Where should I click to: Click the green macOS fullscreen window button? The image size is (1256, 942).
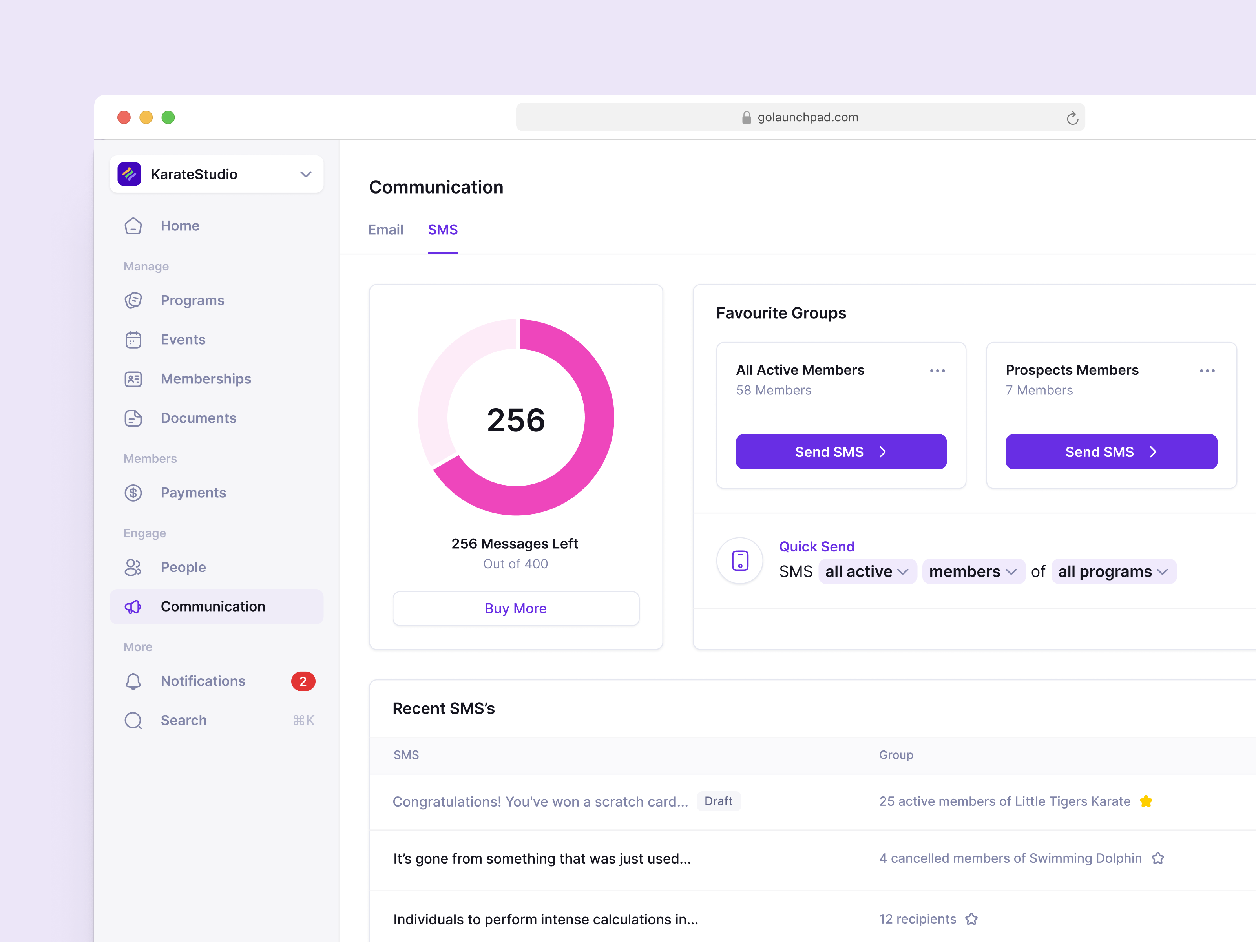click(168, 117)
